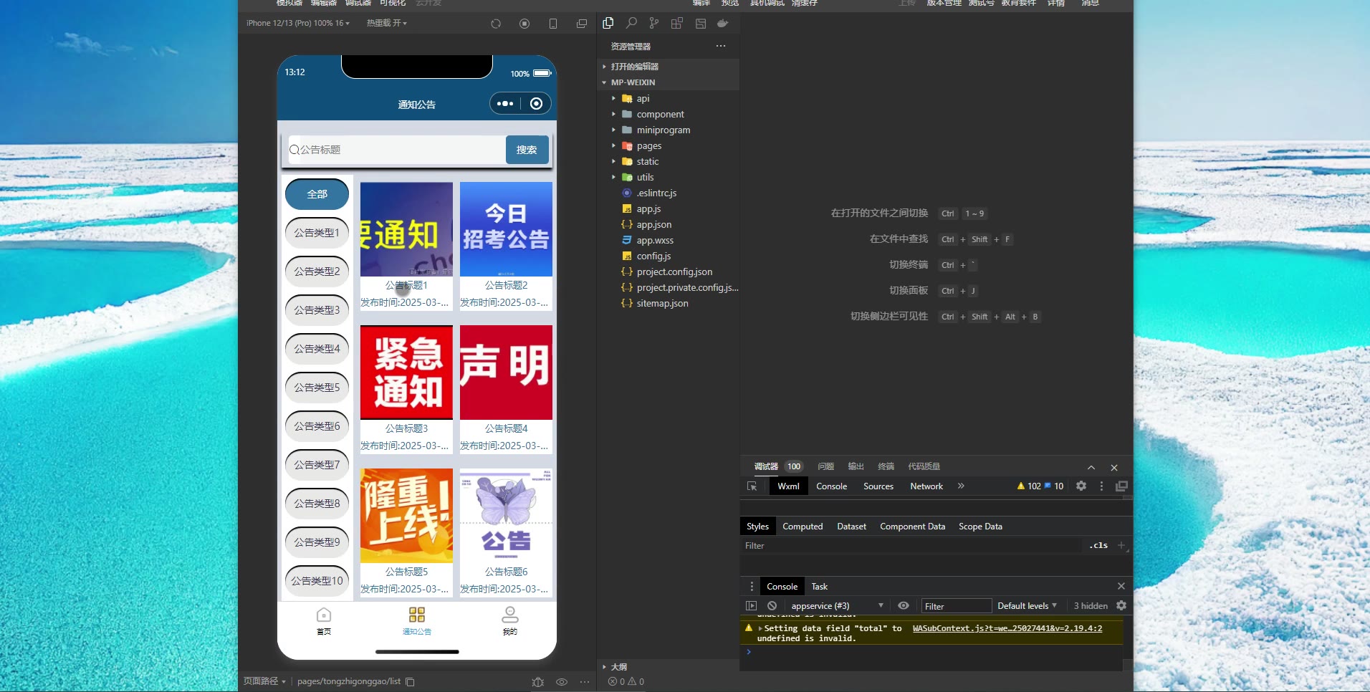
Task: Clear the console with the clear icon
Action: [772, 606]
